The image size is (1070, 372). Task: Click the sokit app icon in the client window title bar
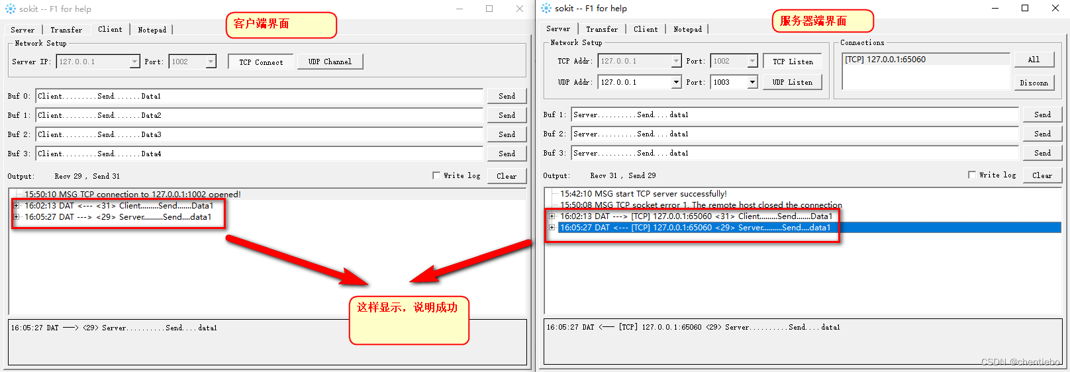pos(10,9)
